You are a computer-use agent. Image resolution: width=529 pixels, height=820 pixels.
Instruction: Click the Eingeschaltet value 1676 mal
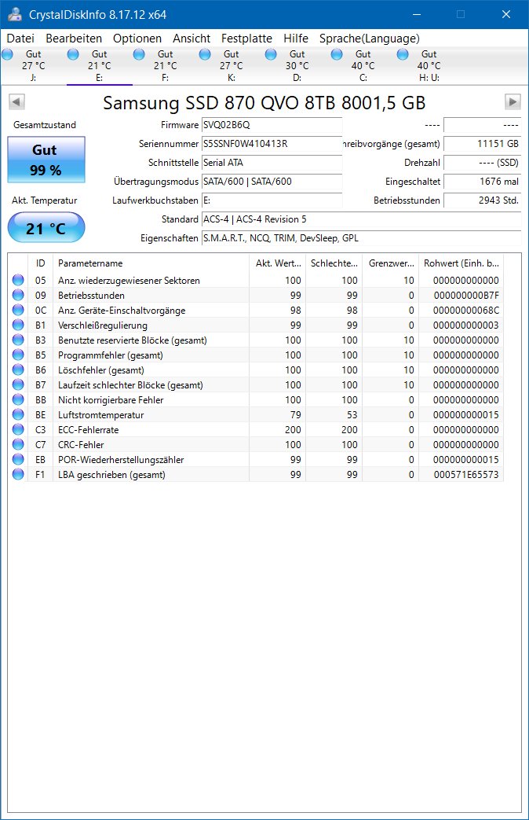(x=482, y=182)
